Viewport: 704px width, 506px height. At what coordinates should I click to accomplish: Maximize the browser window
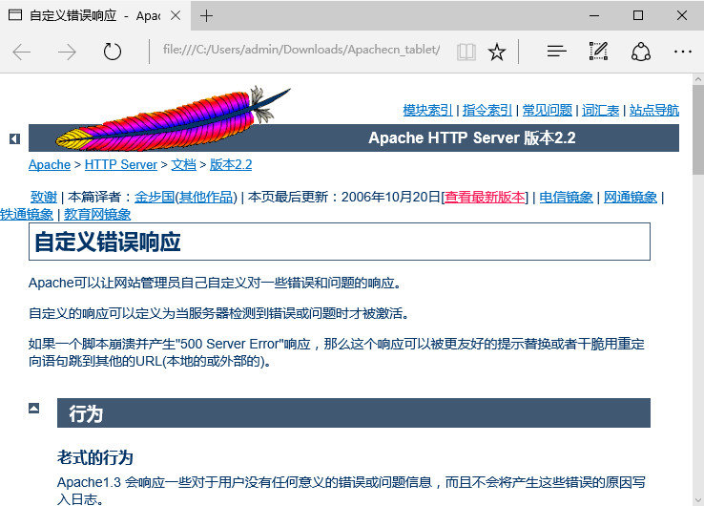(x=638, y=15)
